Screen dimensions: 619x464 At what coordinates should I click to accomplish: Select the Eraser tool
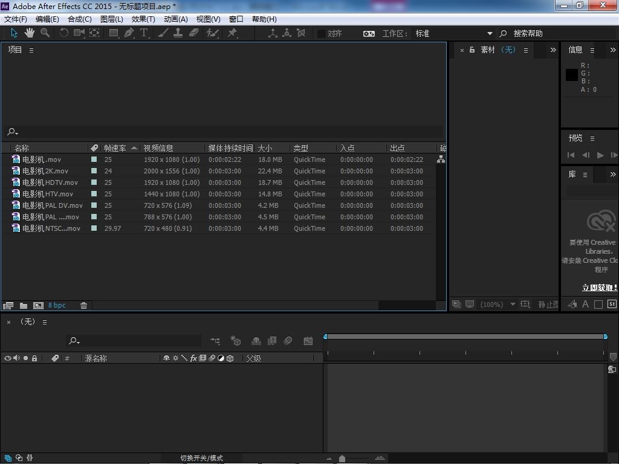click(194, 33)
